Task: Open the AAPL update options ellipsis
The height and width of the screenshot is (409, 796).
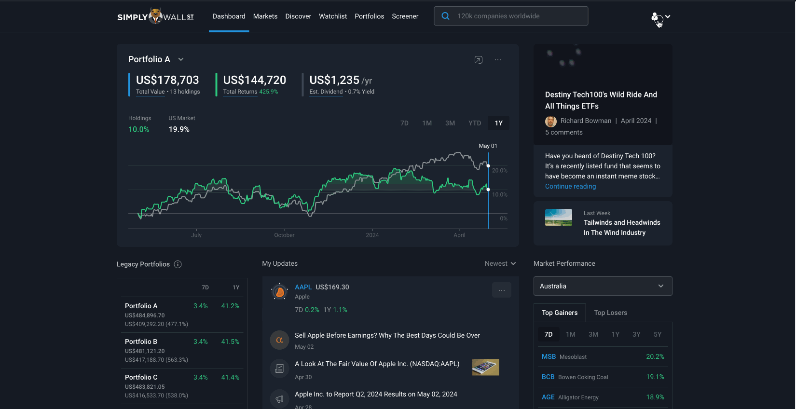Action: 502,290
